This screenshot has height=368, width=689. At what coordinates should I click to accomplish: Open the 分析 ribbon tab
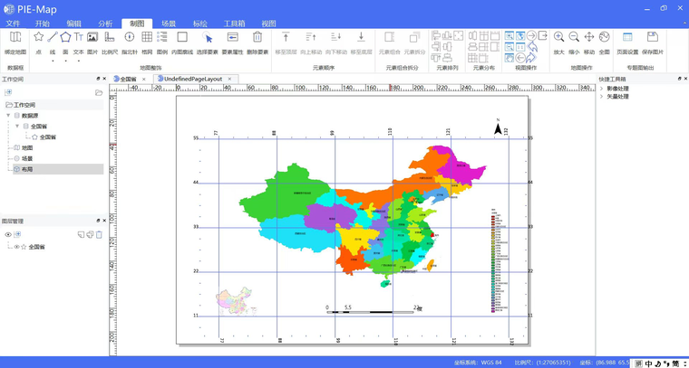pyautogui.click(x=105, y=24)
